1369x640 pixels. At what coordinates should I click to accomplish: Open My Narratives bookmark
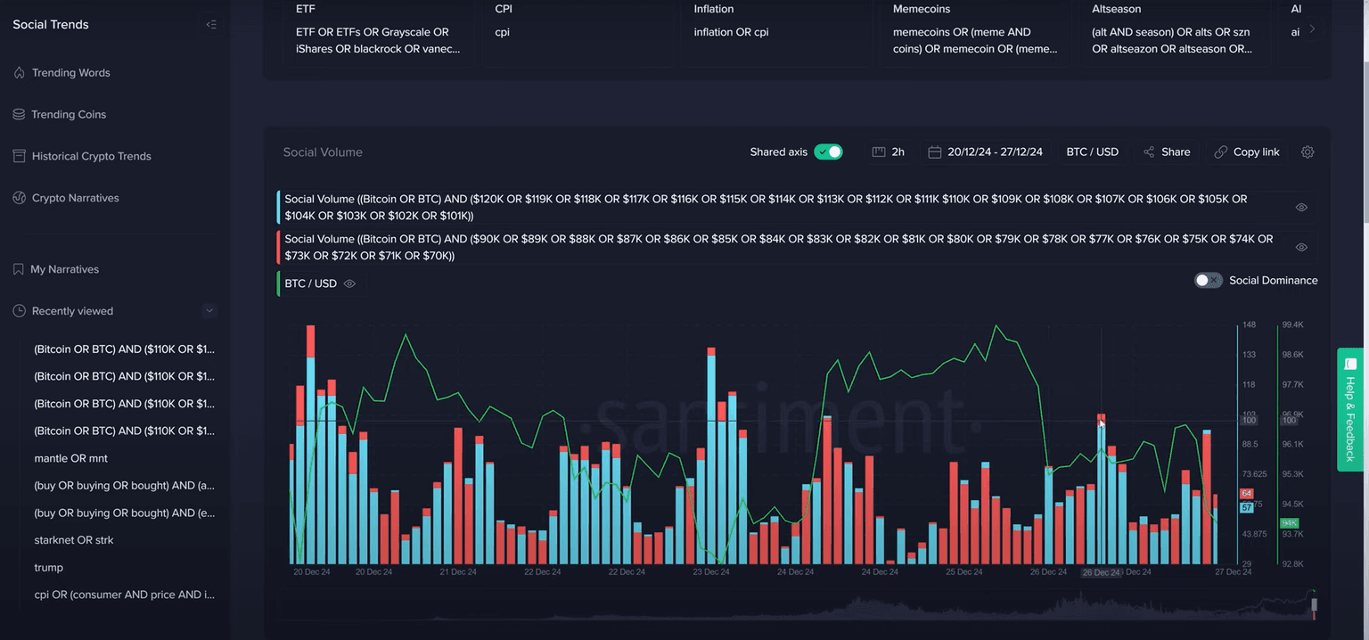tap(64, 269)
